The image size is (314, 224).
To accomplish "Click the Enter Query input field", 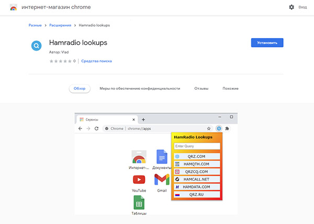I will pos(197,146).
